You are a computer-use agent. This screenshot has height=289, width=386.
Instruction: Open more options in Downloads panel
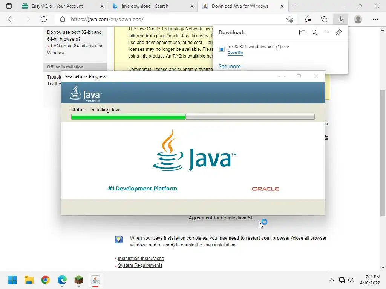[x=326, y=32]
